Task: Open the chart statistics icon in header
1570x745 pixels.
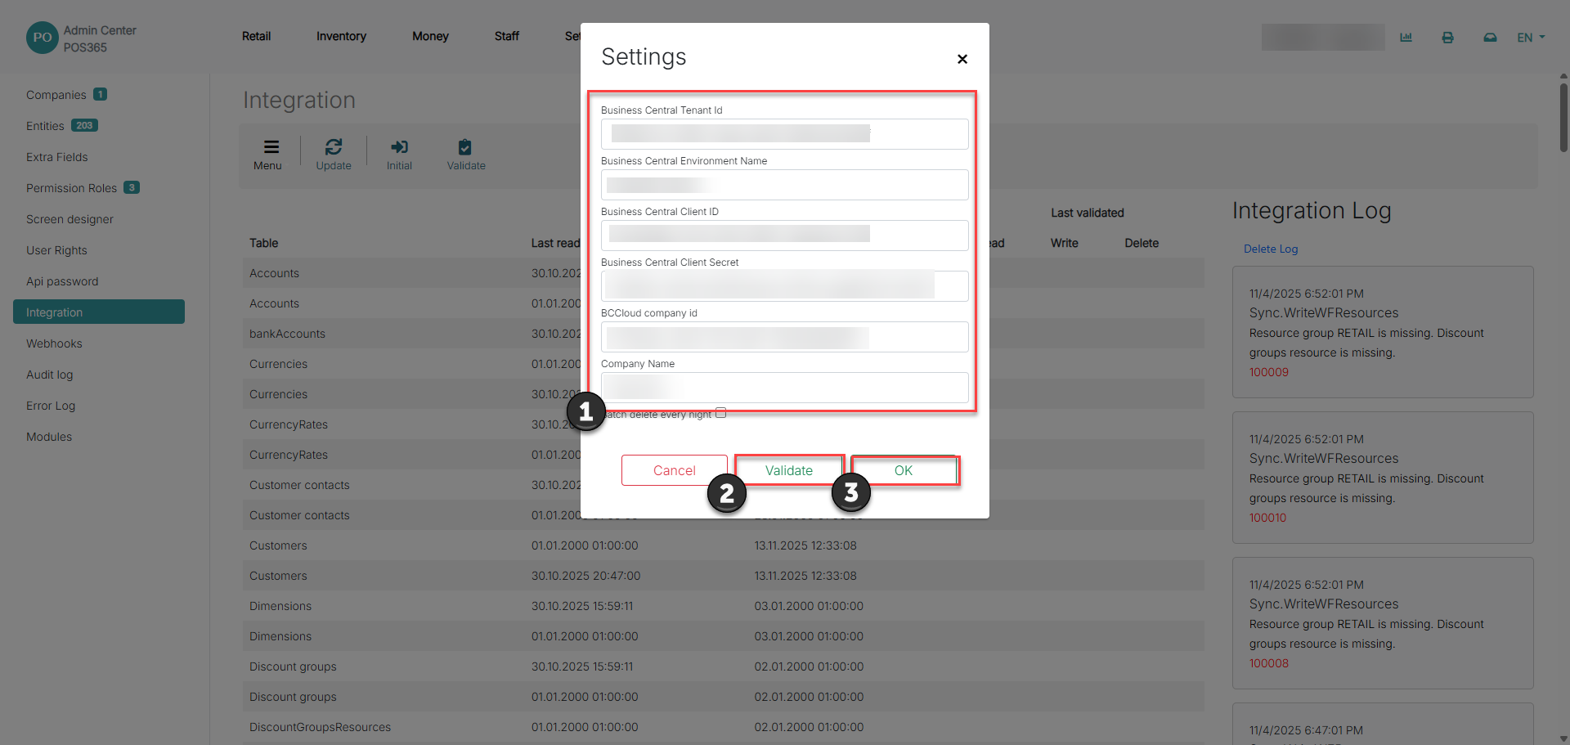Action: (x=1406, y=38)
